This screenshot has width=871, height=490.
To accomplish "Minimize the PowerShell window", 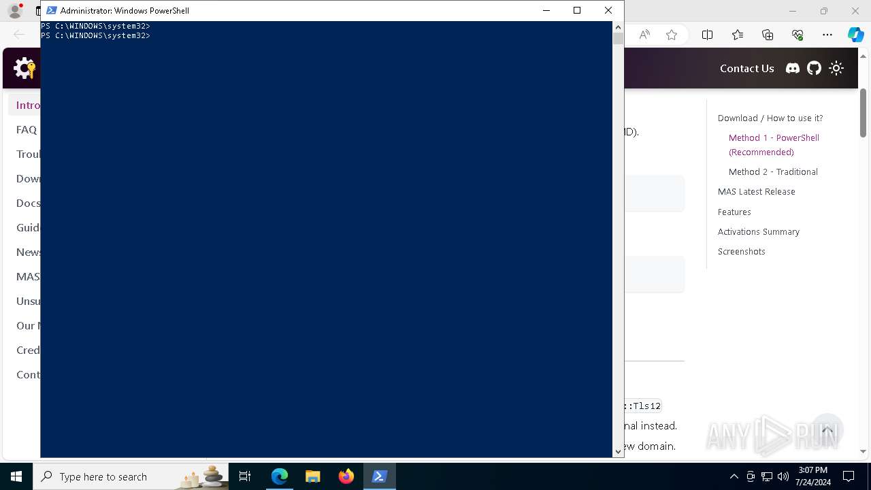I will [x=546, y=10].
